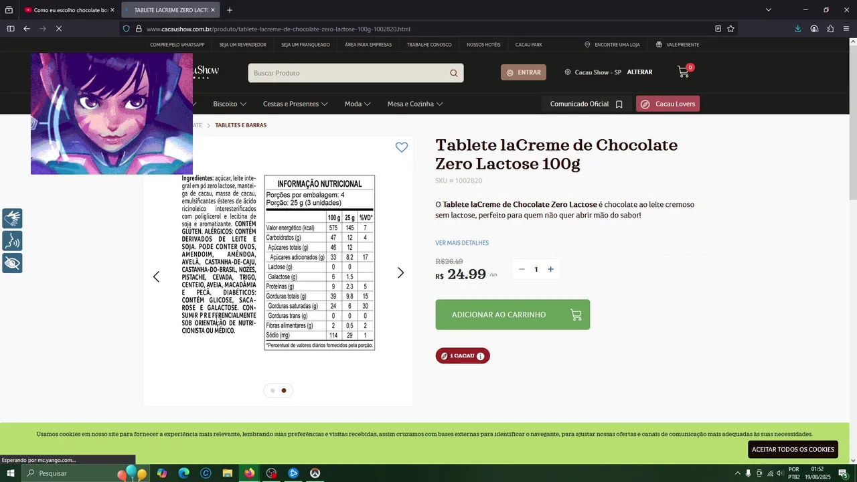This screenshot has width=857, height=482.
Task: Accept all cookies button
Action: click(x=793, y=449)
